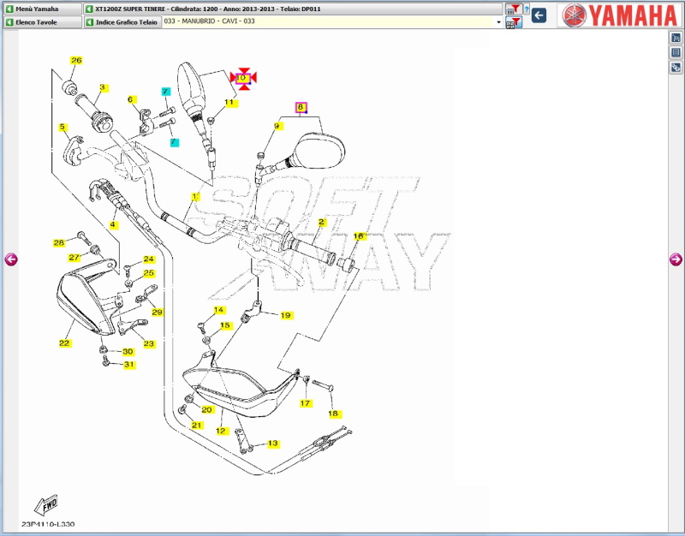Select boxed part number 8 label
Viewport: 685px width, 536px height.
pos(301,108)
